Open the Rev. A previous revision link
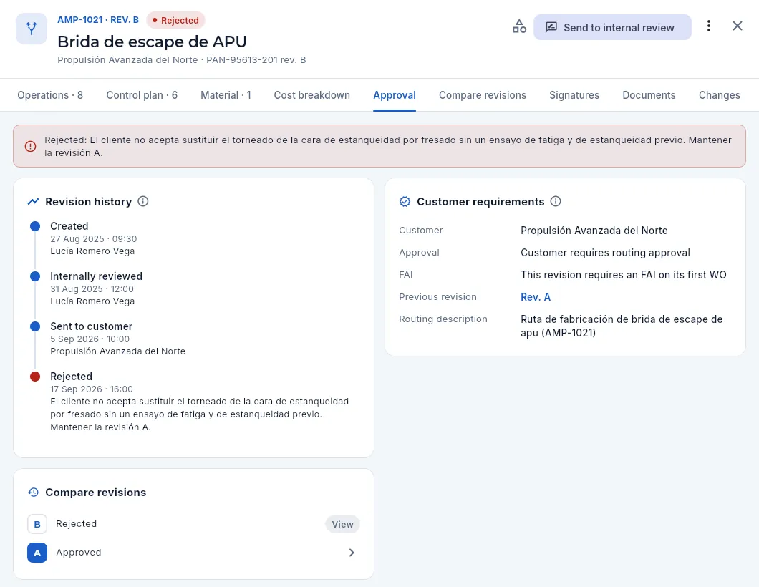Image resolution: width=759 pixels, height=587 pixels. [x=536, y=297]
